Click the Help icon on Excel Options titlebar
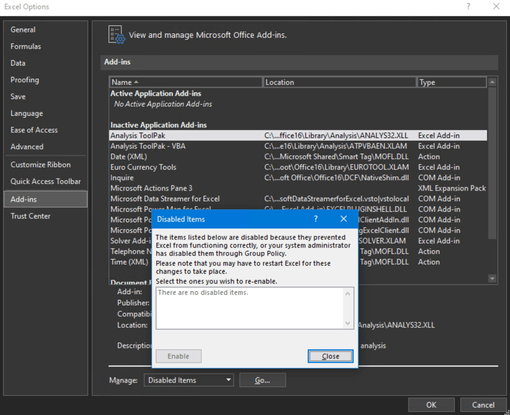510x415 pixels. click(468, 7)
